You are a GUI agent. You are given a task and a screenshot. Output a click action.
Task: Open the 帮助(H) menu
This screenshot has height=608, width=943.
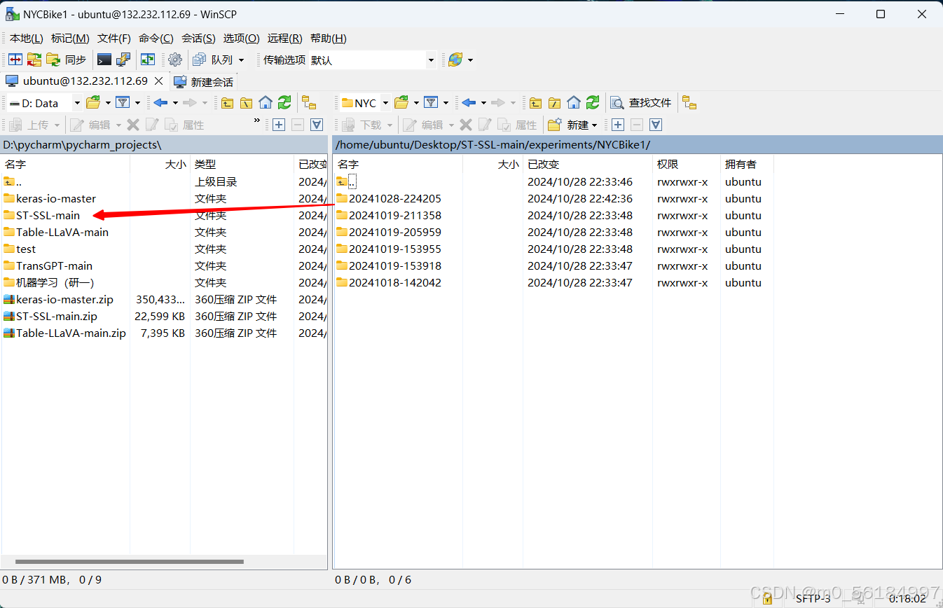click(328, 39)
